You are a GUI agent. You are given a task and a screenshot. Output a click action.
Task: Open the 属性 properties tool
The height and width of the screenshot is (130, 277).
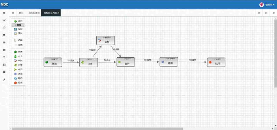tap(18, 33)
